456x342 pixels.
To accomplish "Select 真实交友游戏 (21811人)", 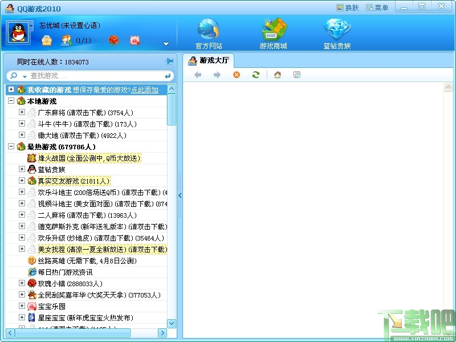I will point(74,181).
